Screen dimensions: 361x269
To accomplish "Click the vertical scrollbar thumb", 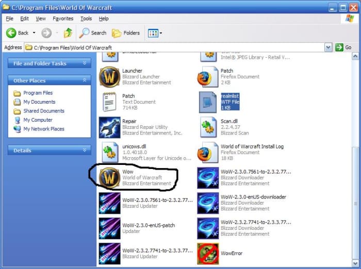I will (x=355, y=203).
